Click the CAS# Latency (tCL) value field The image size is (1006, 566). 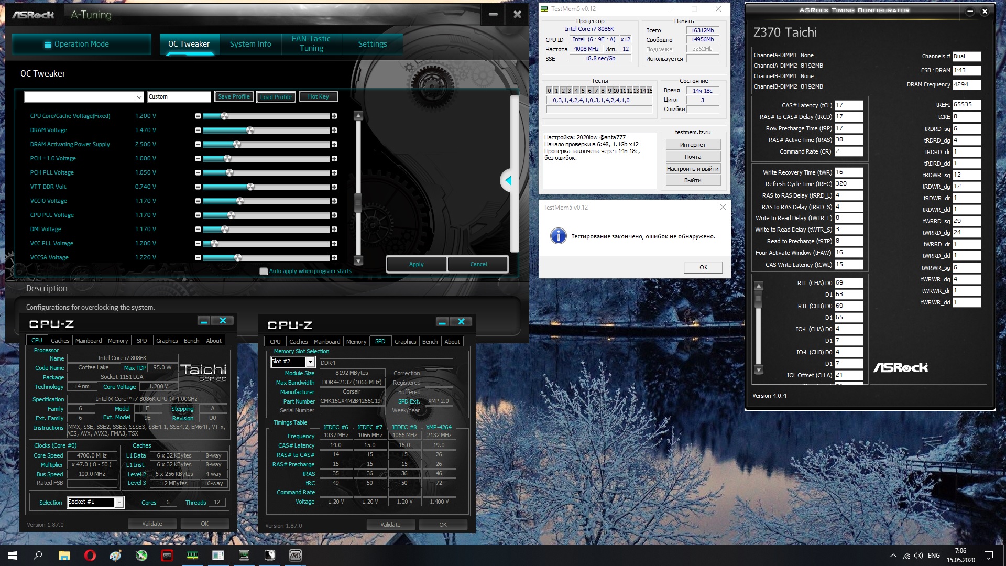tap(848, 105)
